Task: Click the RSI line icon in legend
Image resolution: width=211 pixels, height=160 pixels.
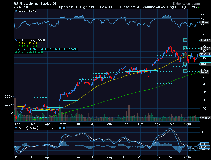Action: pyautogui.click(x=16, y=11)
